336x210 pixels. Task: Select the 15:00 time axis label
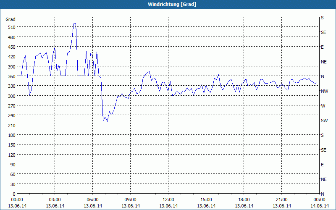point(206,200)
